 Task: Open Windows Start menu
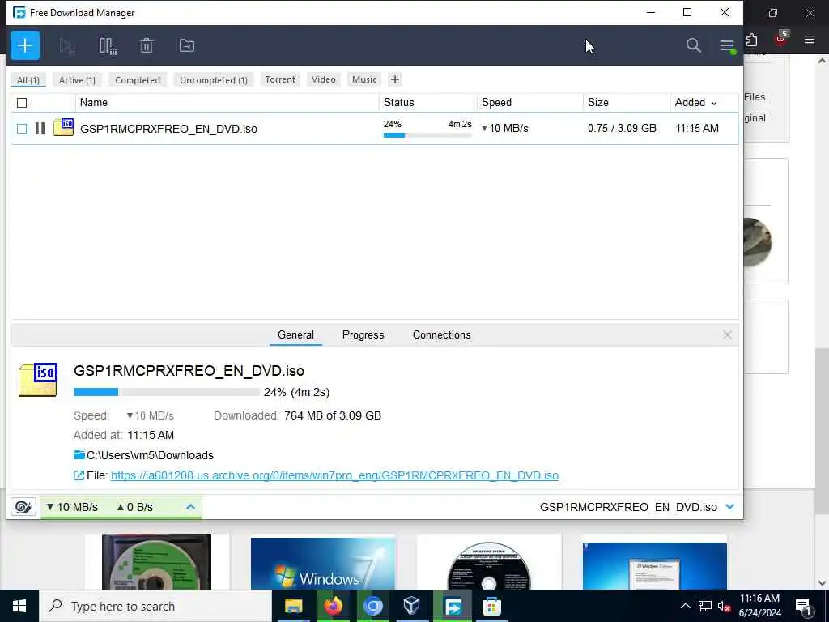19,606
